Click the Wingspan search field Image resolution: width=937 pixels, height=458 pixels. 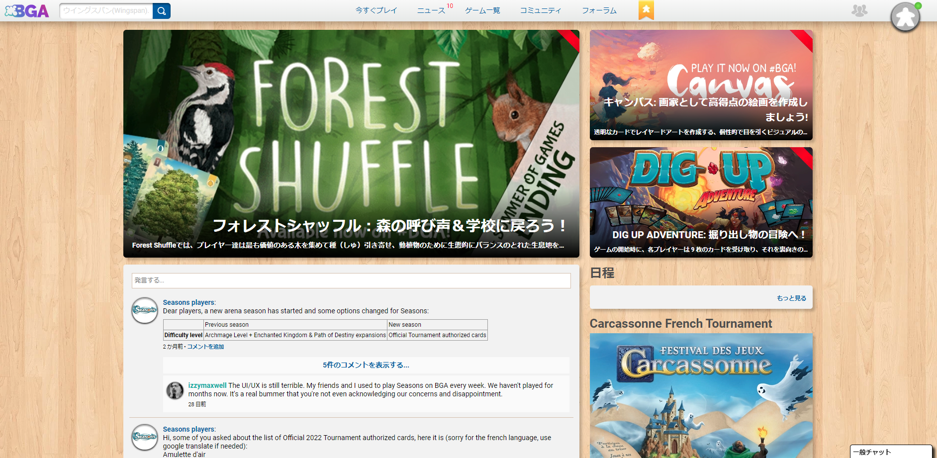coord(106,11)
